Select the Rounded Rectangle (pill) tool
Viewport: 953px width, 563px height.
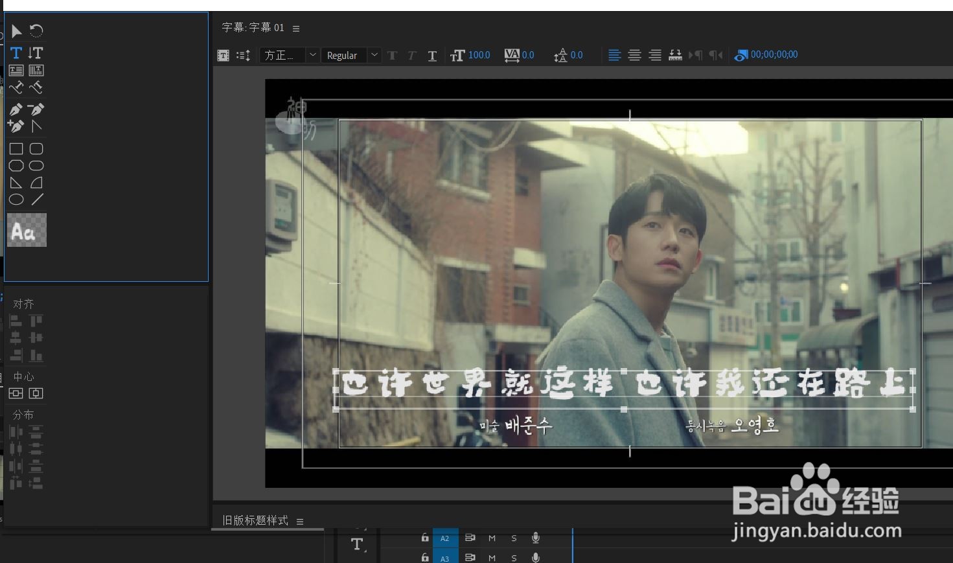36,166
